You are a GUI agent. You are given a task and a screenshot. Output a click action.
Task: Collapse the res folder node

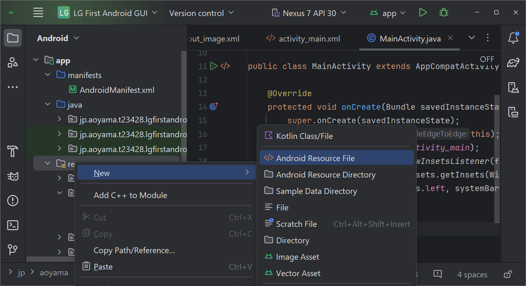(48, 164)
